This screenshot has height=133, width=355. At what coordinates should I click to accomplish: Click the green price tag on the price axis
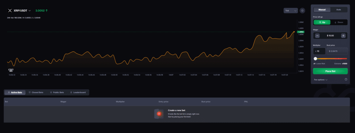click(301, 32)
